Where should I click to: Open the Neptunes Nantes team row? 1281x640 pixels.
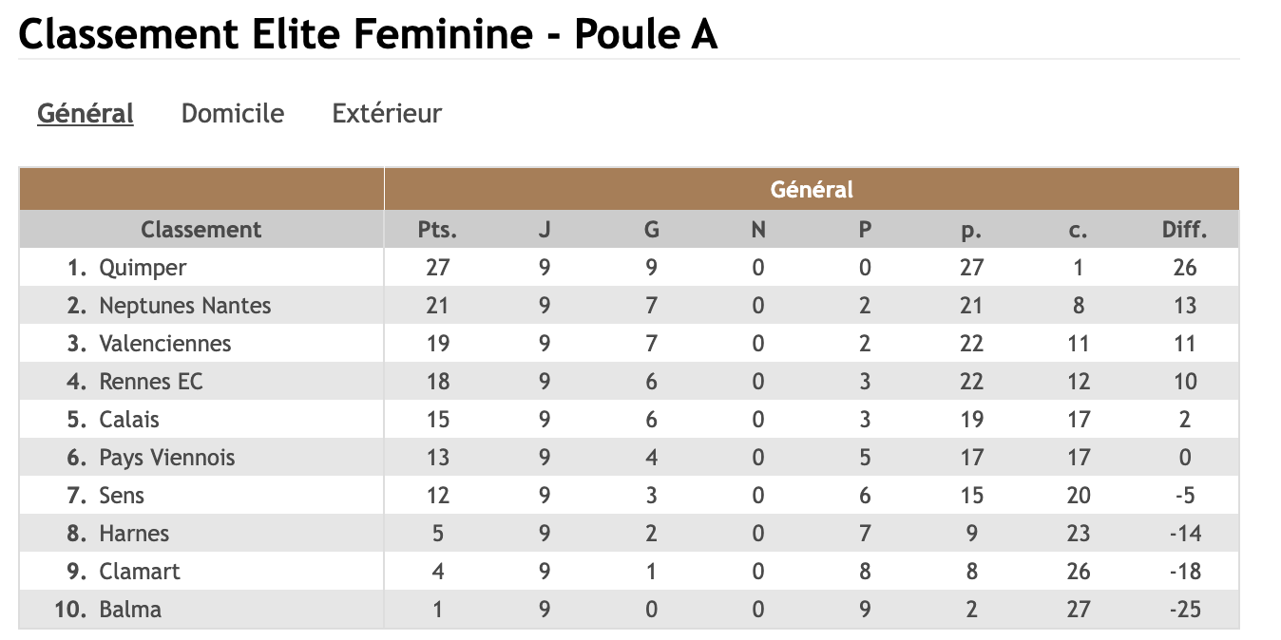click(184, 306)
